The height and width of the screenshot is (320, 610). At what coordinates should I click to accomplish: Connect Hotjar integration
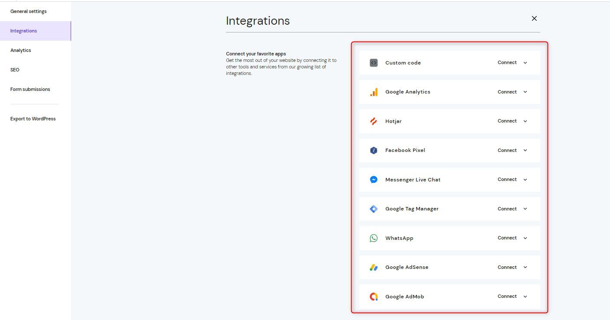point(507,121)
